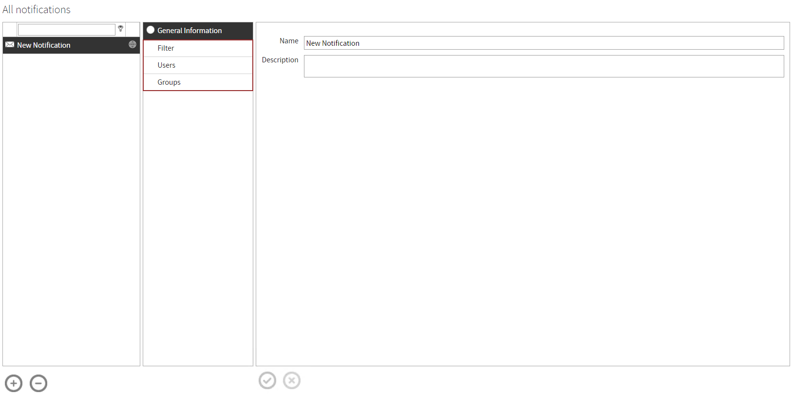Click into the Name input field
Viewport: 793px width, 395px height.
pos(544,43)
